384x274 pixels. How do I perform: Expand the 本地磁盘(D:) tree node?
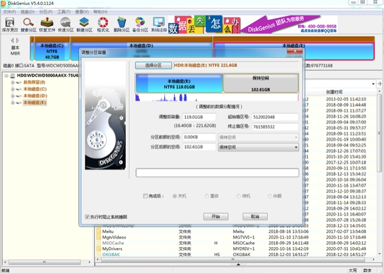pos(12,96)
